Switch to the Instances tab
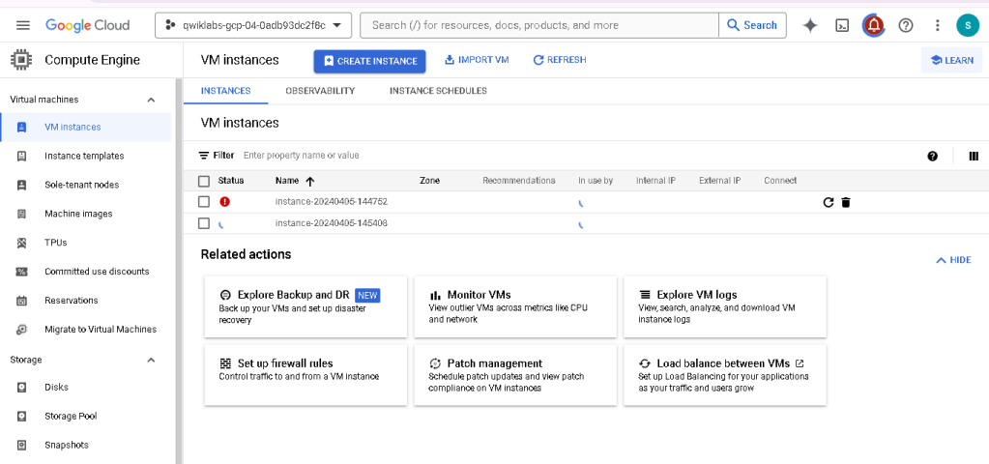The image size is (989, 464). pos(226,91)
